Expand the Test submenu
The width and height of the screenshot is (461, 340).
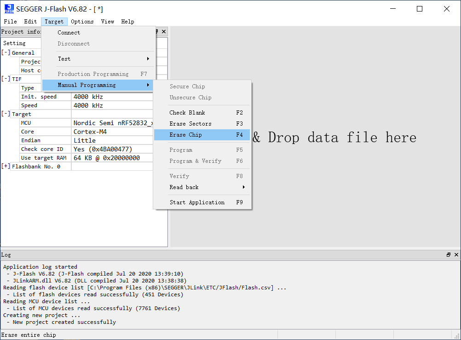pyautogui.click(x=98, y=59)
